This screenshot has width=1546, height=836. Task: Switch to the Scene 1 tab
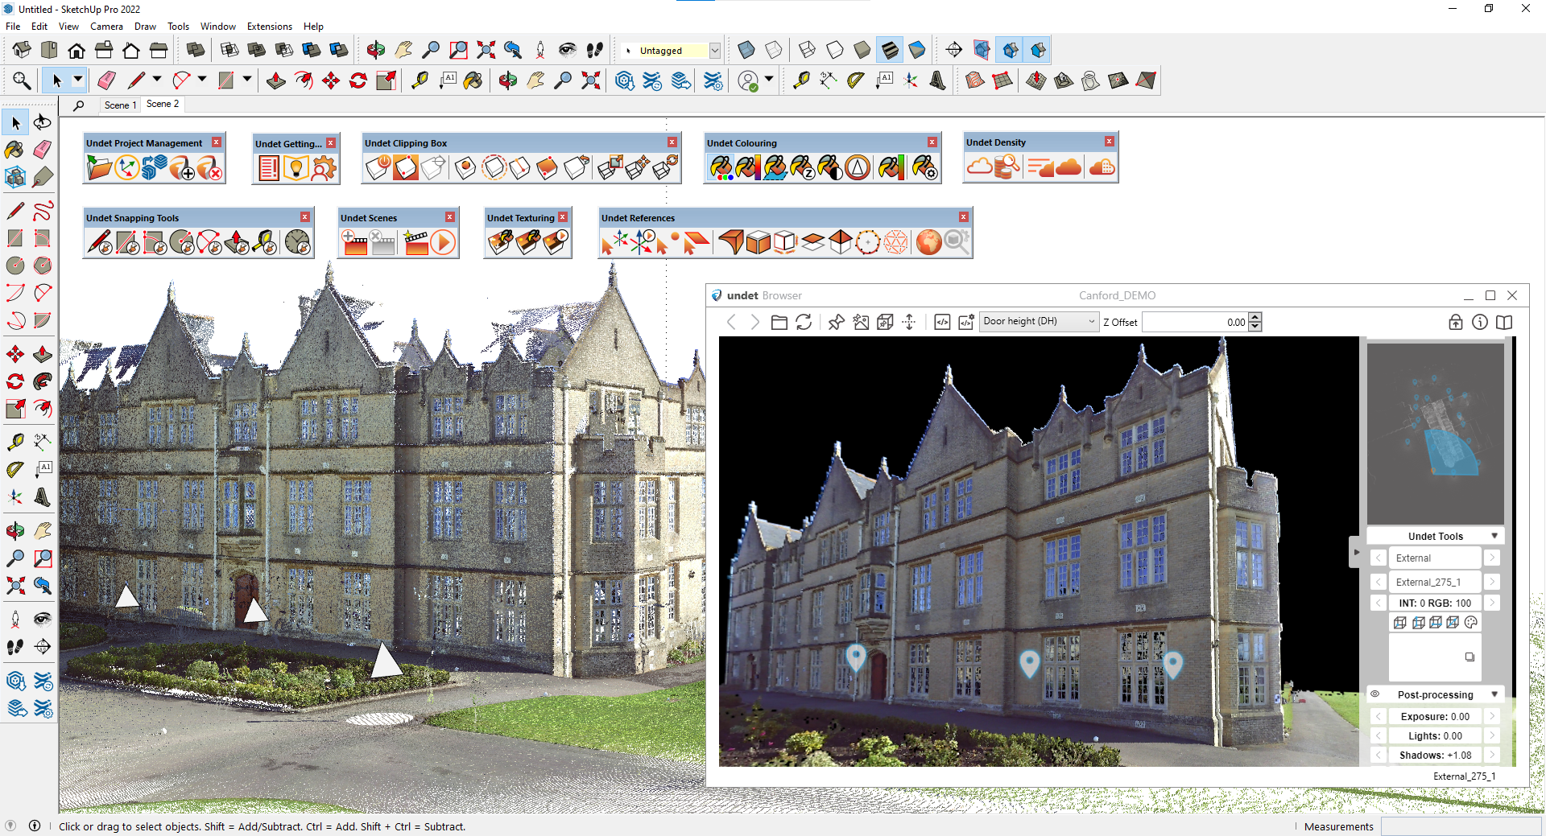pyautogui.click(x=120, y=105)
